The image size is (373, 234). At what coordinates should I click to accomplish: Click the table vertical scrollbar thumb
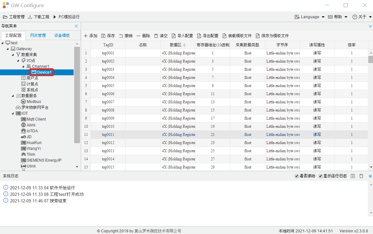point(371,59)
